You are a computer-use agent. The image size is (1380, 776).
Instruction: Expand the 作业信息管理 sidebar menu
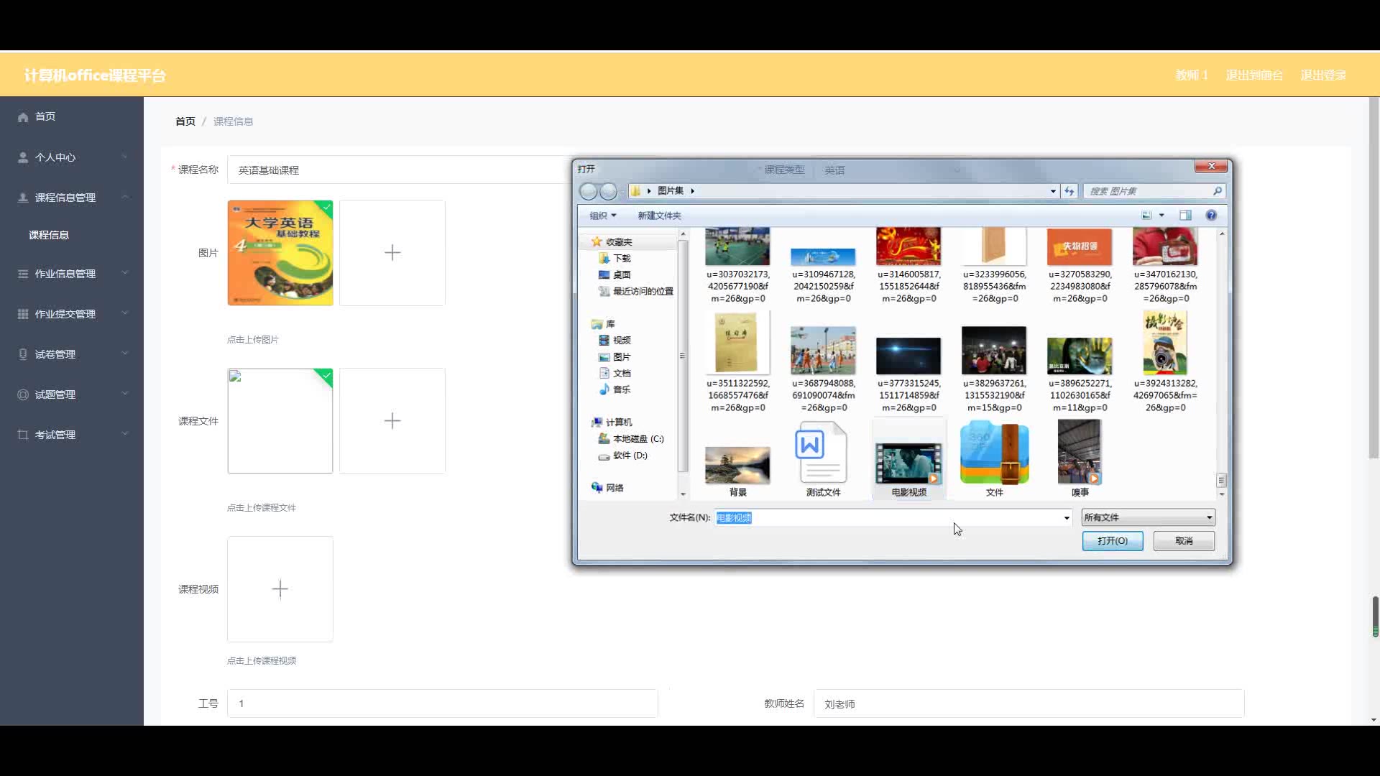pyautogui.click(x=65, y=274)
